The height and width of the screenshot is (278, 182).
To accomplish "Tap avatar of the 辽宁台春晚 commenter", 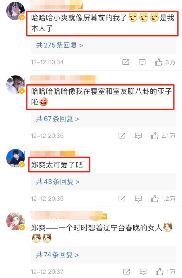I will 16,221.
